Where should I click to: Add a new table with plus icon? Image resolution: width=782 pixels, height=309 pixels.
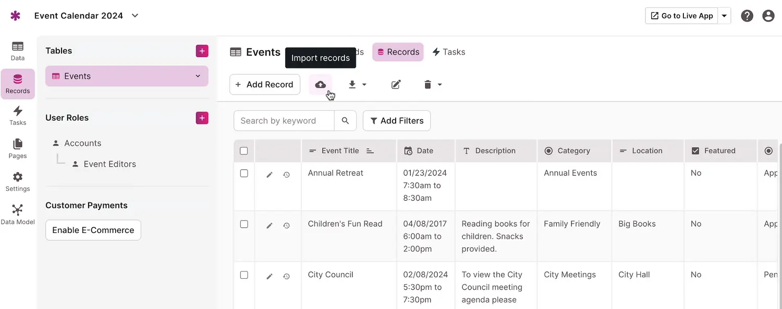tap(202, 51)
